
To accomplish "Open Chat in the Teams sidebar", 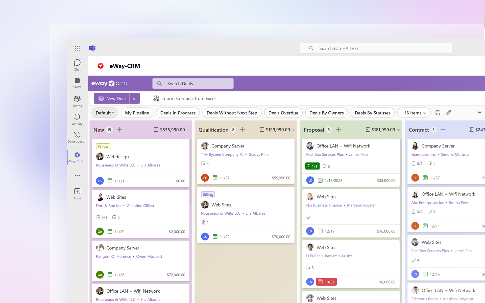I will (77, 65).
